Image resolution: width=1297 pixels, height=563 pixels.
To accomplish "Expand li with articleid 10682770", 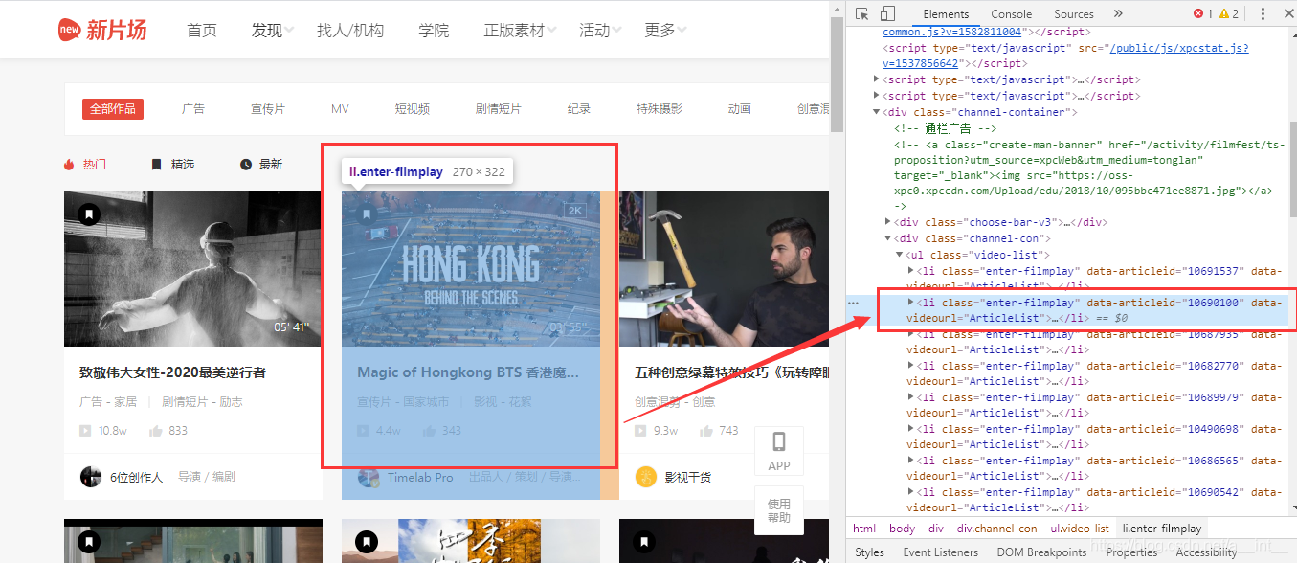I will (x=911, y=366).
